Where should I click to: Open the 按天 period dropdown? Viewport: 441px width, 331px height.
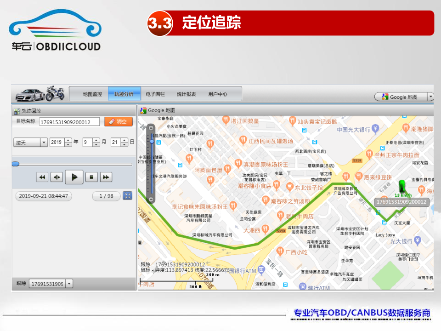click(44, 143)
